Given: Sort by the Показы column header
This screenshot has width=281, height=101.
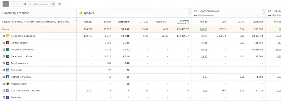Looking at the screenshot, I should tap(88, 22).
